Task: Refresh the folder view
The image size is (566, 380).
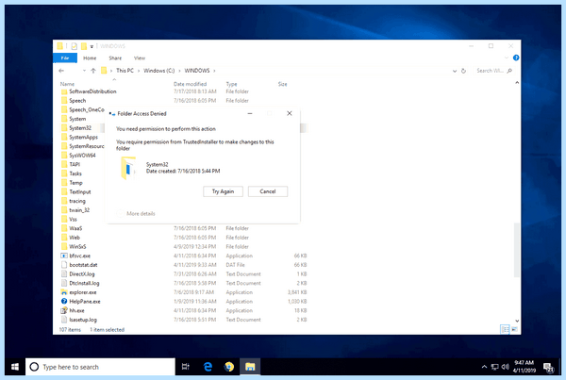Action: pyautogui.click(x=463, y=71)
